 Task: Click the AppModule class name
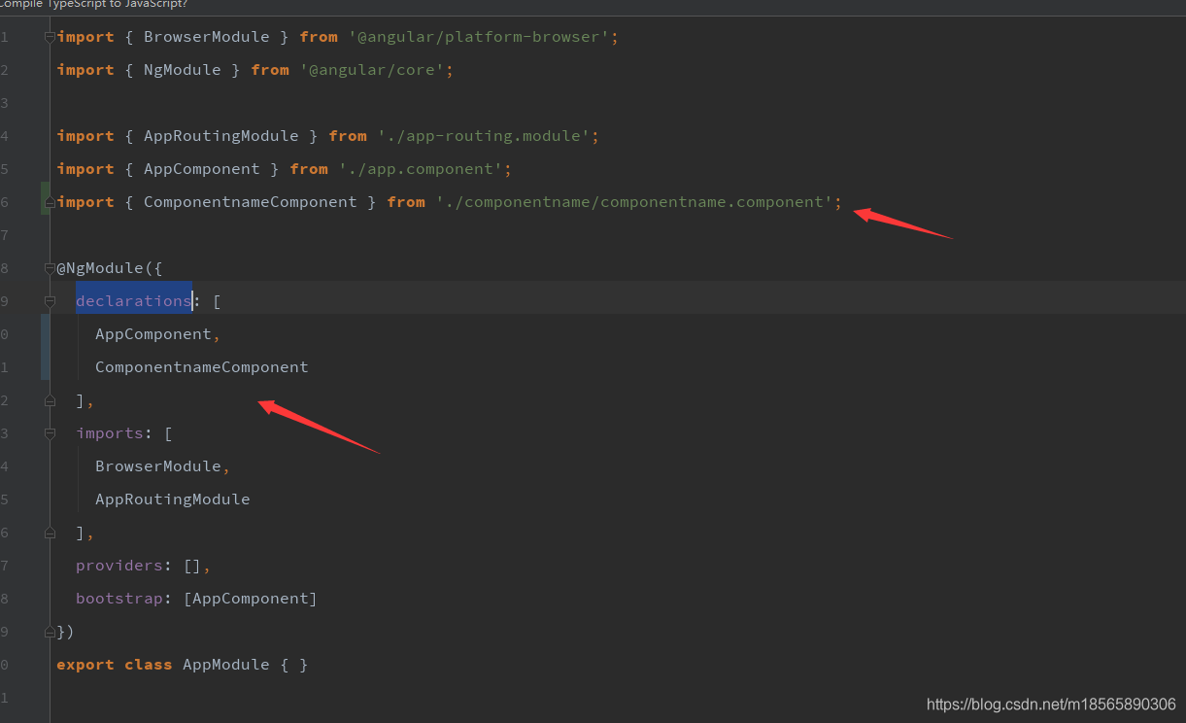[226, 665]
